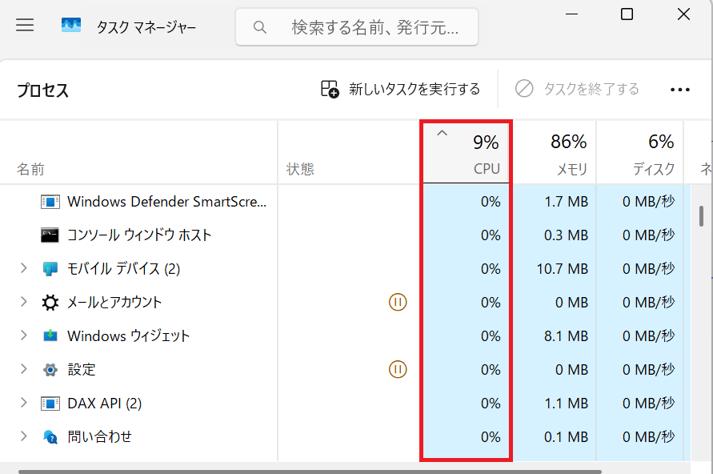Click the 問い合わせ process icon
The image size is (713, 474).
pos(50,436)
